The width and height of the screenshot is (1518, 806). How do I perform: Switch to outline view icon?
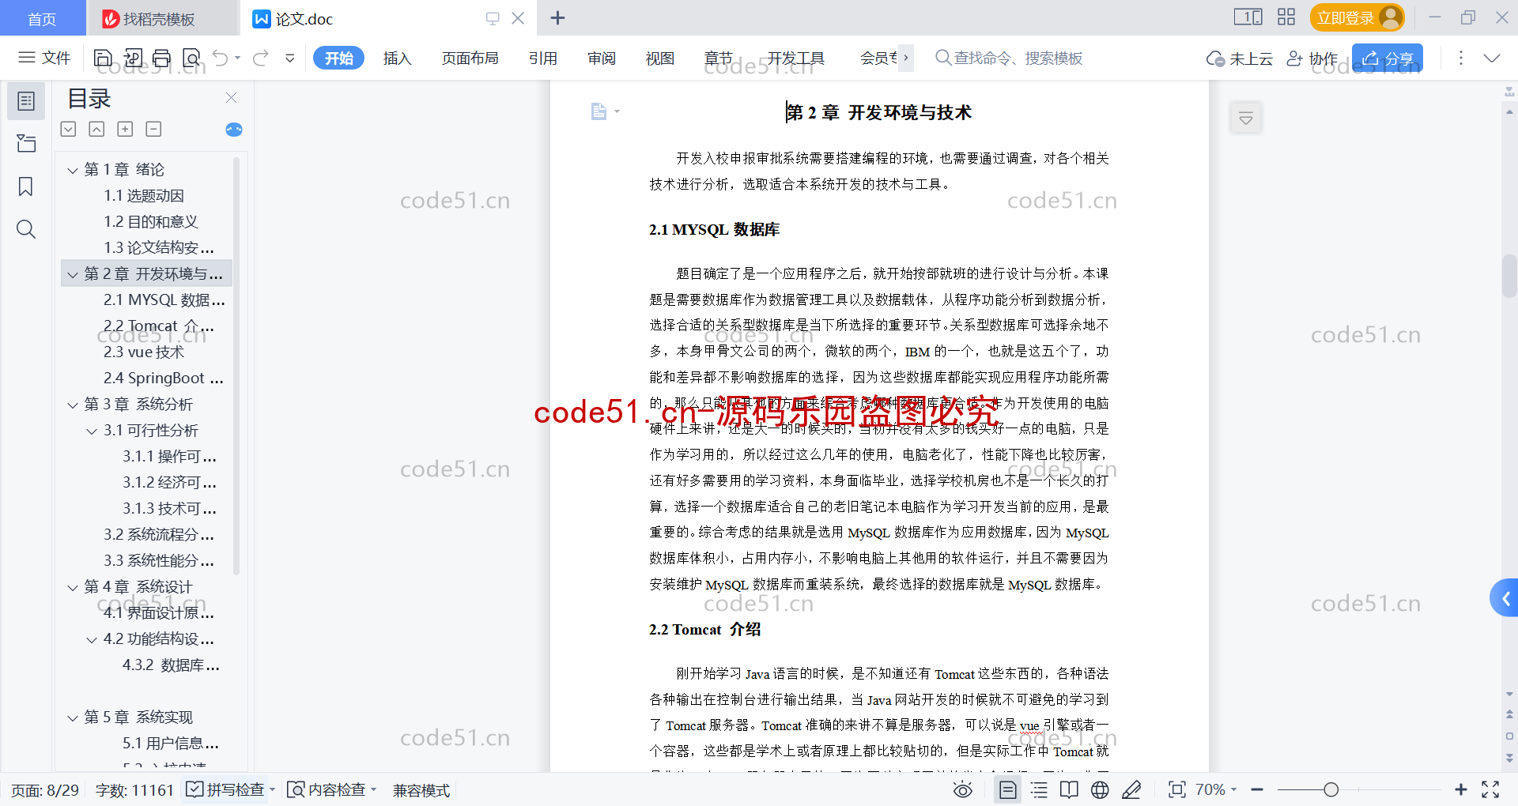pos(1039,789)
